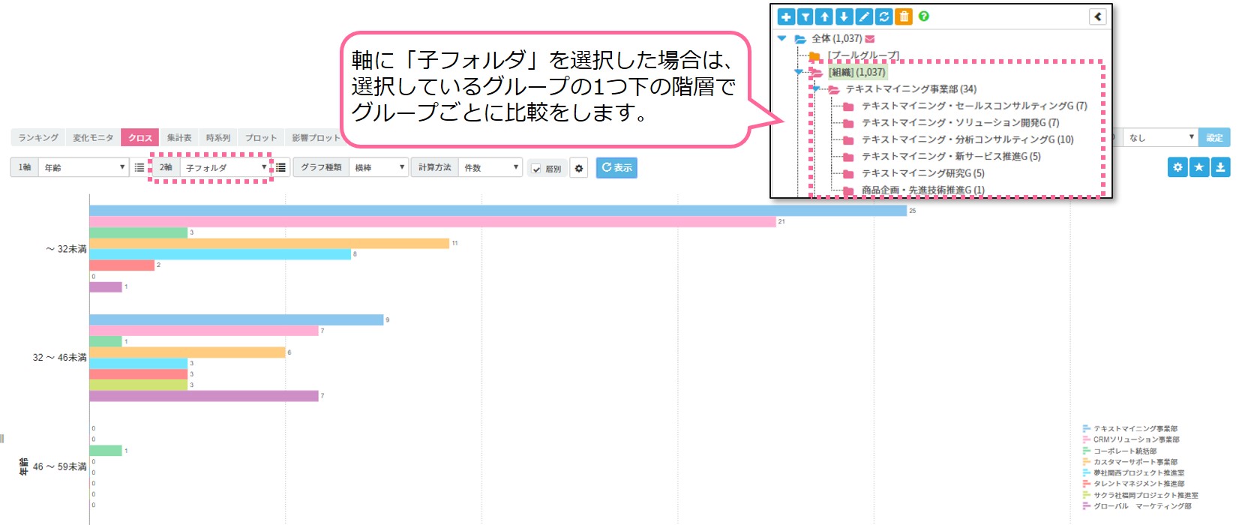Click the 設定 button

point(1214,138)
